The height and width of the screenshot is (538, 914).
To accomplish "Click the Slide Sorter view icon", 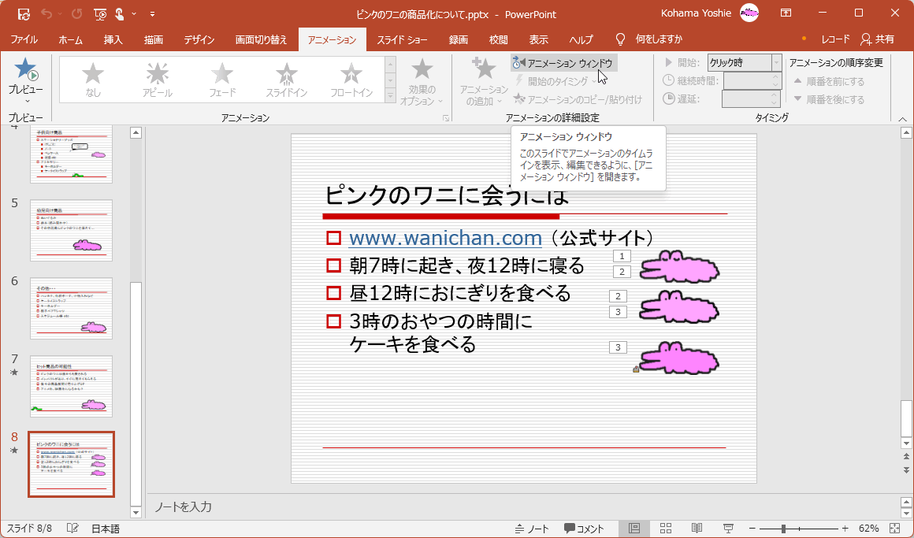I will coord(666,528).
